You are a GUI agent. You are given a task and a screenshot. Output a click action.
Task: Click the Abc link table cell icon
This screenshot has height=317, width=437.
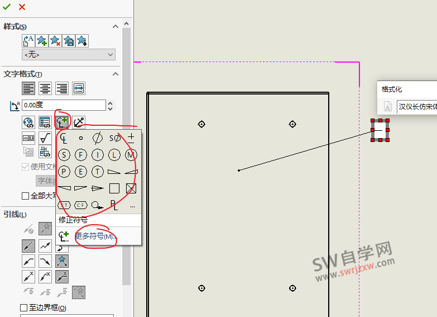(x=45, y=152)
